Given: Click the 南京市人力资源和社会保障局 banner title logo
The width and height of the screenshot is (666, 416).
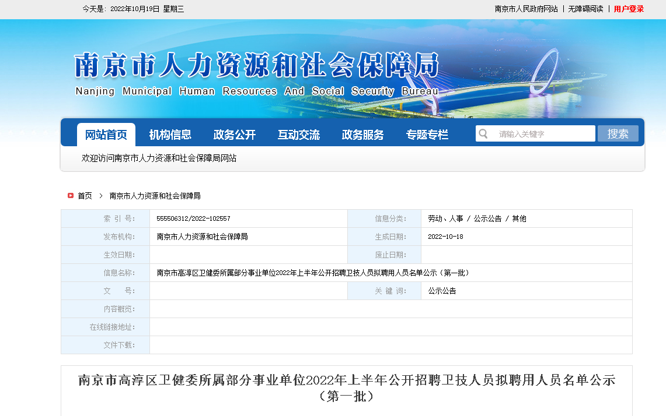Looking at the screenshot, I should (257, 65).
